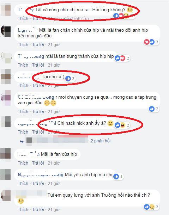Open the avatar next to 'Tụi em quay lưng' comment
The width and height of the screenshot is (169, 215).
coord(6,196)
